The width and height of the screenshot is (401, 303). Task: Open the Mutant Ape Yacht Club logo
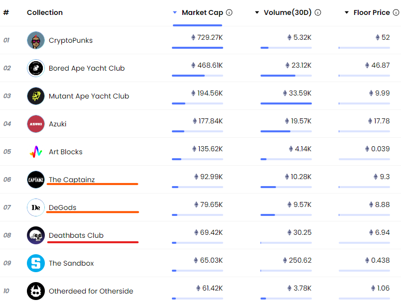36,96
